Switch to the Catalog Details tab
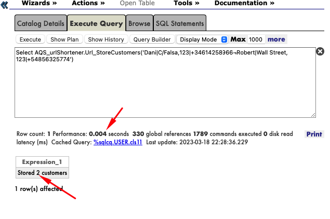 click(41, 23)
